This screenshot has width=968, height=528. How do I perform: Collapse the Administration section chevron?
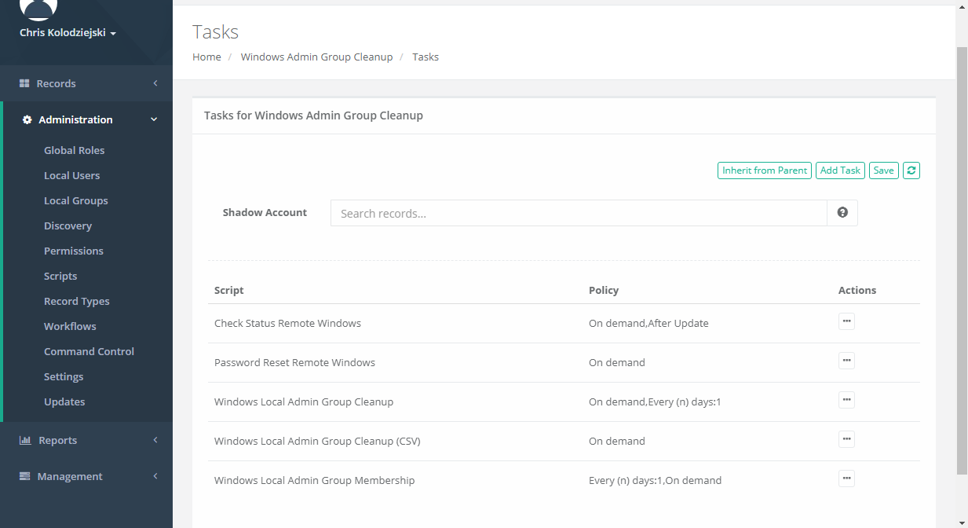coord(154,119)
